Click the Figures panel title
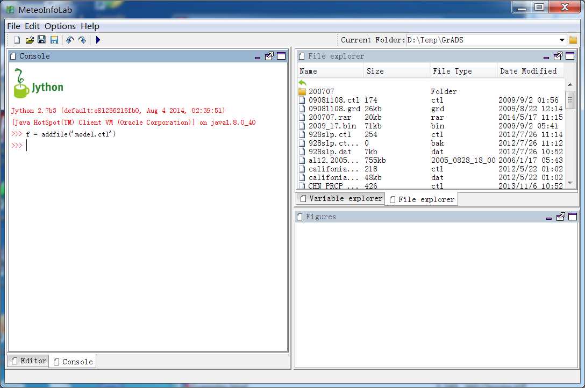 click(321, 217)
